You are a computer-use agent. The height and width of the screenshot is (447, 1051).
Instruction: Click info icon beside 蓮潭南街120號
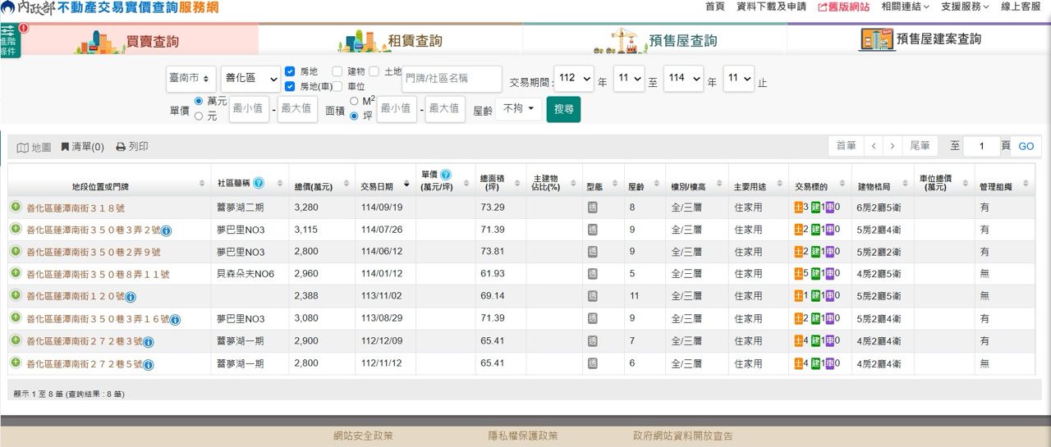coord(131,297)
